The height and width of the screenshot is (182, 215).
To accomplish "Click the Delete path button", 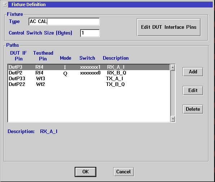I will [x=193, y=109].
